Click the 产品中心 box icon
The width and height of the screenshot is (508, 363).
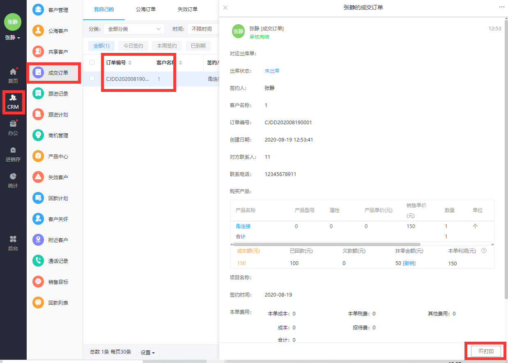point(38,156)
